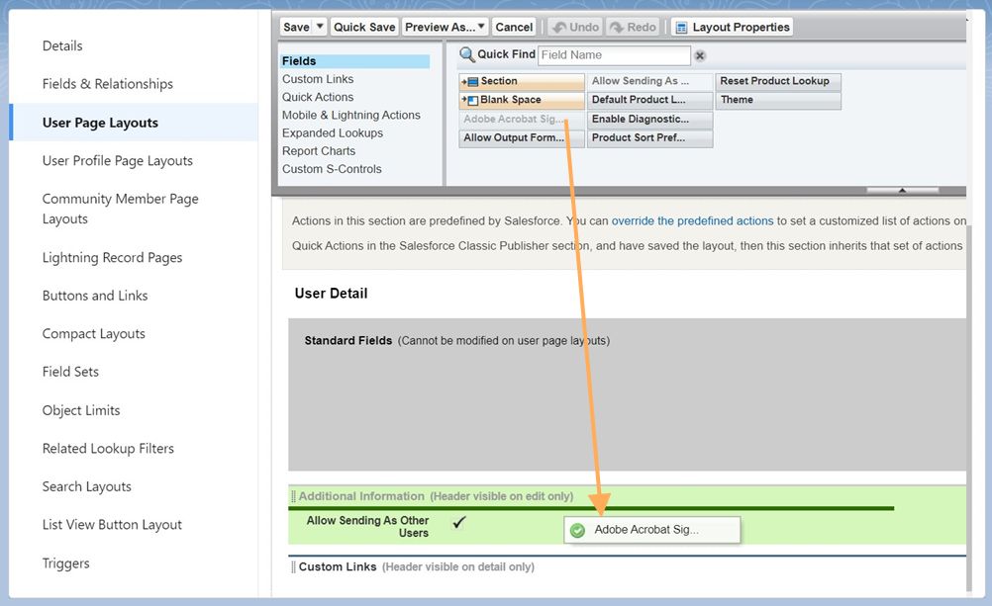Open the Save dropdown arrow
992x606 pixels.
click(320, 27)
